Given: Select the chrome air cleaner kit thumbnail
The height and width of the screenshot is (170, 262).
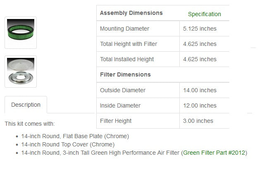Looking at the screenshot, I should pos(21,71).
